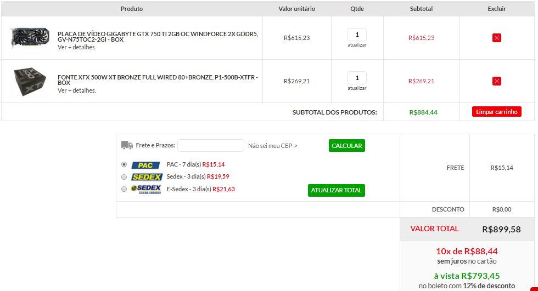Empty cart with Limpar carrinho button
This screenshot has width=538, height=291.
496,112
